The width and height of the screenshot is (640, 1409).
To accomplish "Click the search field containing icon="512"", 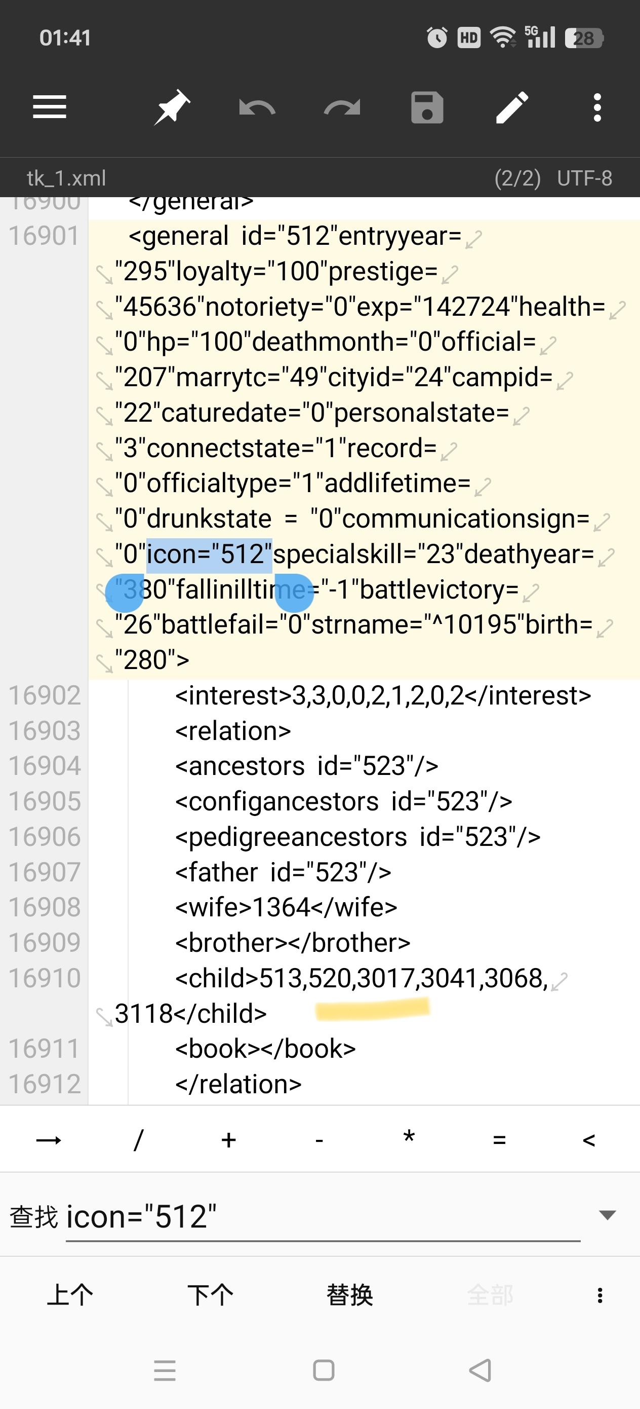I will [323, 1217].
